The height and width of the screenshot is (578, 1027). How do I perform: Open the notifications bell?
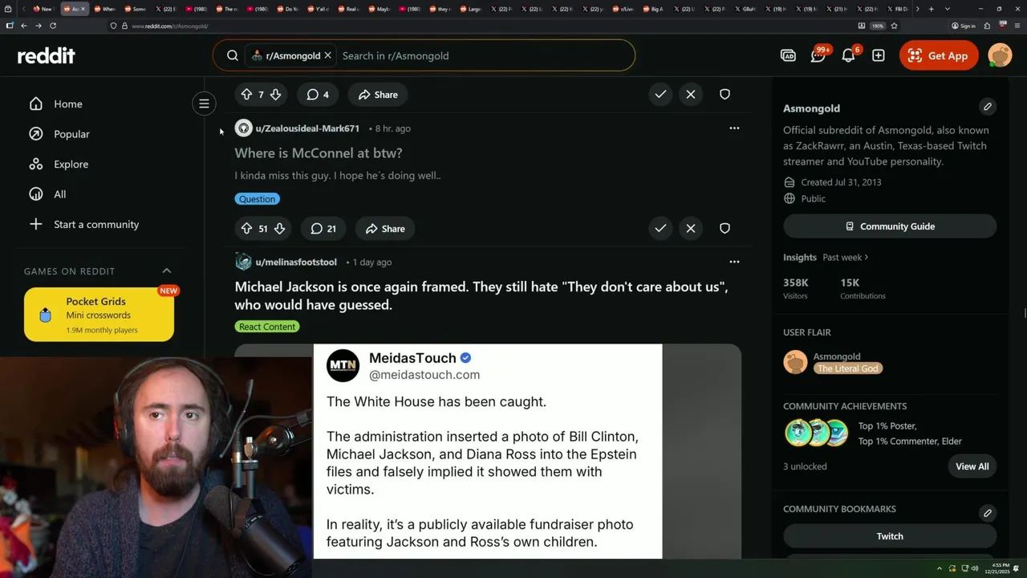(x=848, y=55)
